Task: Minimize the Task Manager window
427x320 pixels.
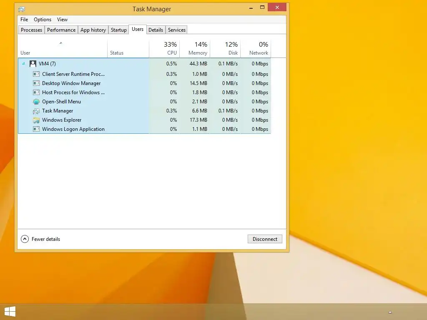Action: coord(251,7)
